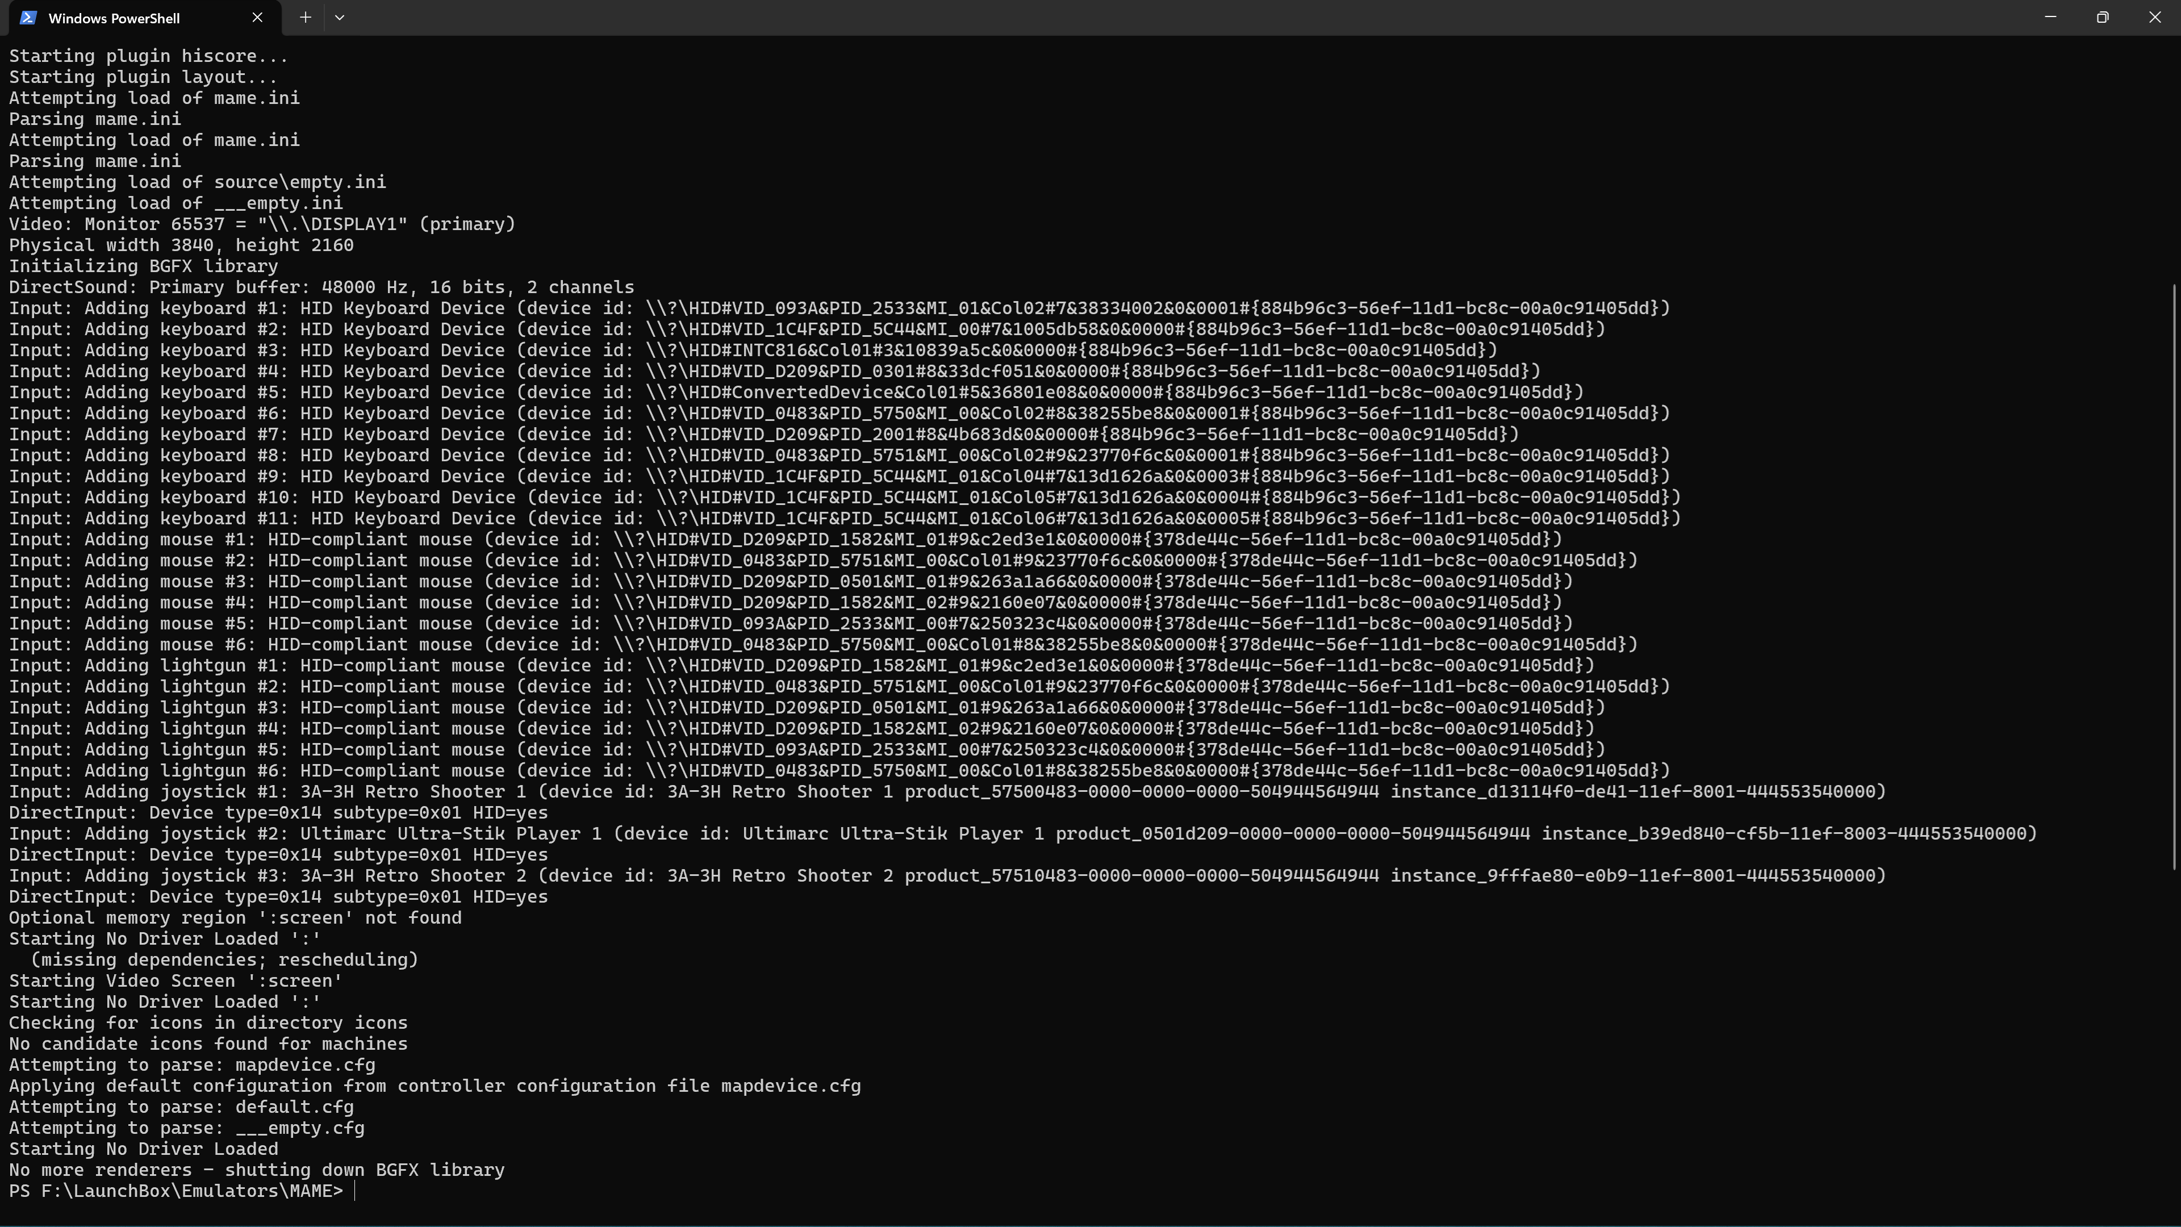Click the 'Adding keyboard #9' line

840,477
